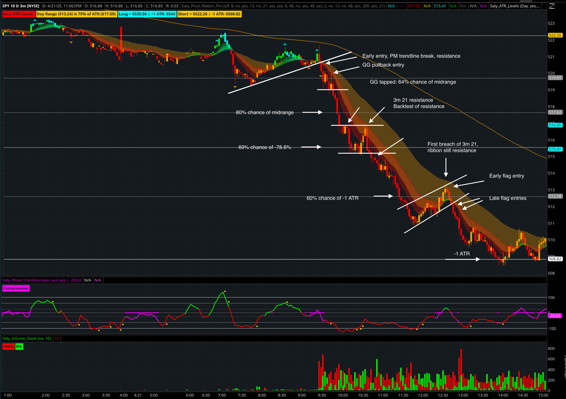Click the 7:00 time axis label
This screenshot has height=399, width=566.
coord(221,394)
